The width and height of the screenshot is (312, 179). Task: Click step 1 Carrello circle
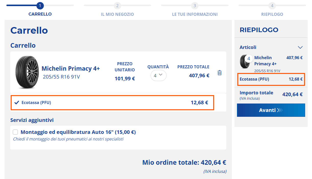click(40, 5)
